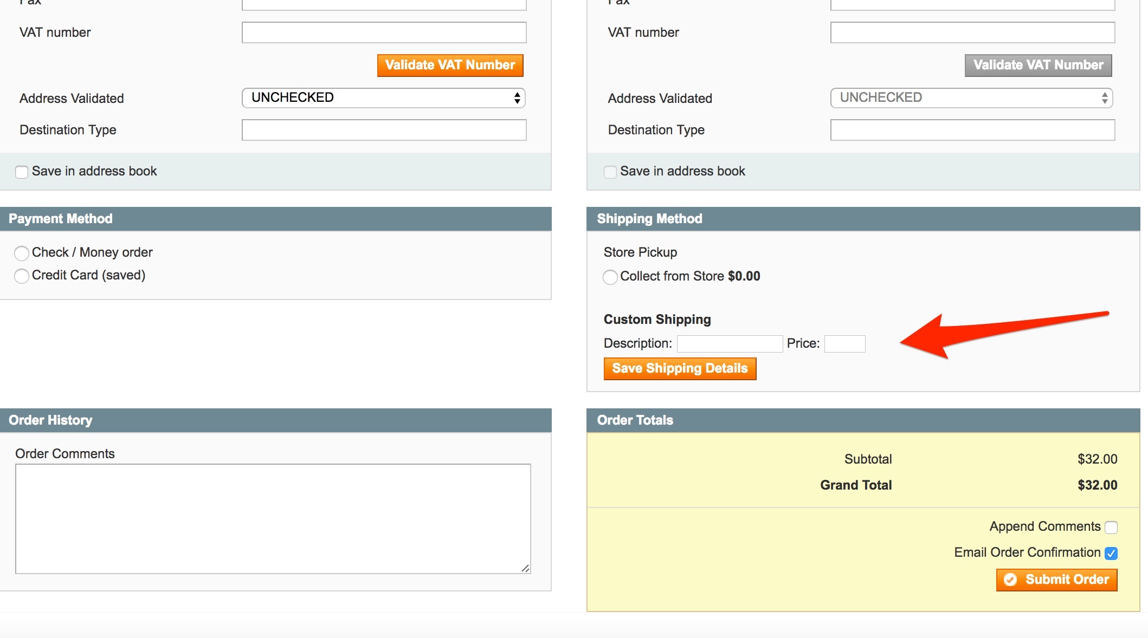Viewport: 1148px width, 638px height.
Task: Select Credit Card (saved) payment option
Action: point(22,276)
